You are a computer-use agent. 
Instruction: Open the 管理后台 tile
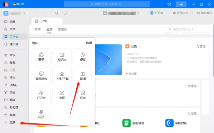pos(41,76)
